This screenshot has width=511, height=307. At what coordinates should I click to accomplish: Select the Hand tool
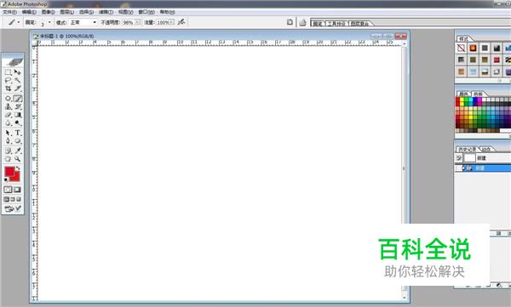pyautogui.click(x=9, y=159)
